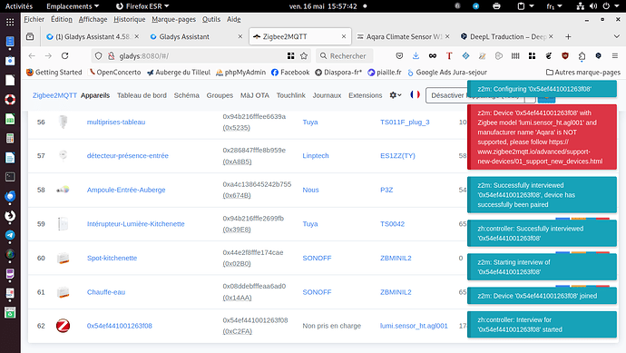Click the Telegram tray icon in top bar
The image size is (626, 353).
pyautogui.click(x=476, y=6)
